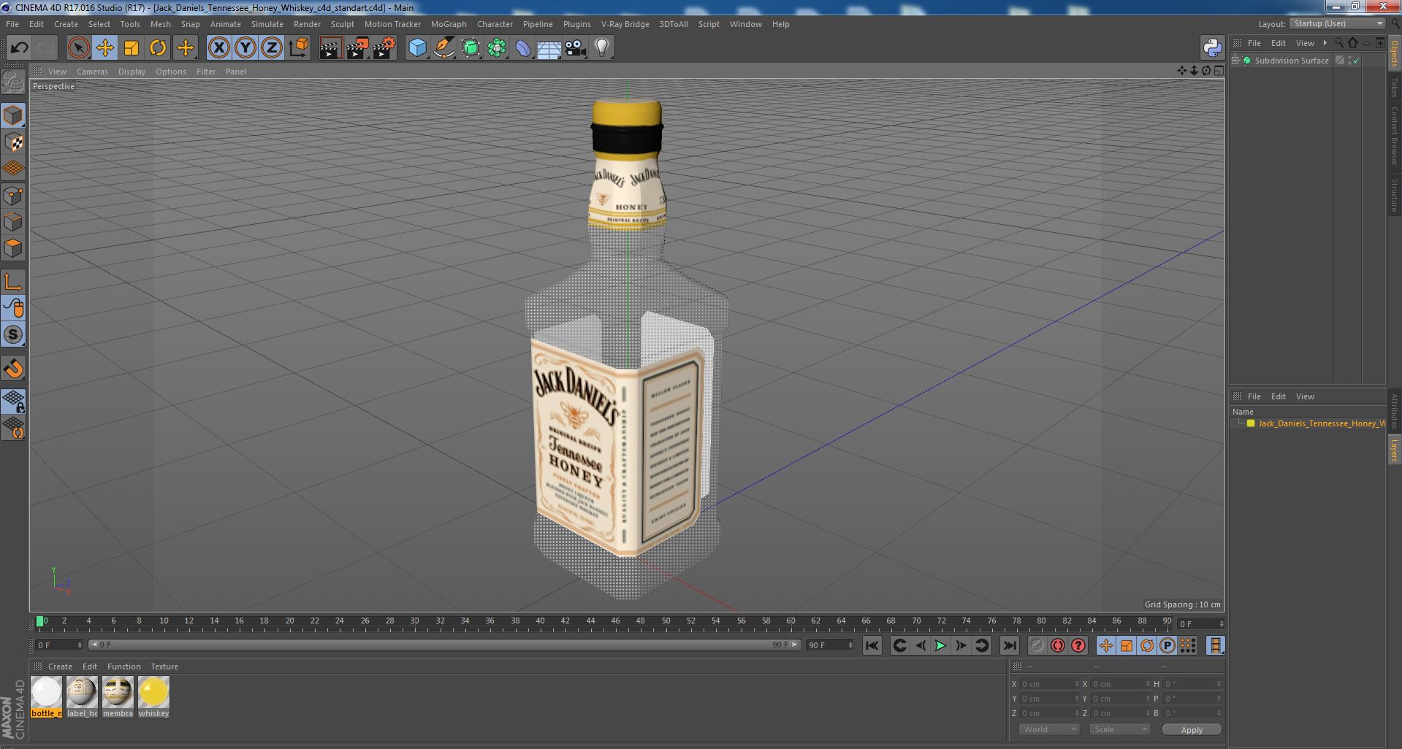Add a Subdivision Surface generator
The width and height of the screenshot is (1402, 749).
click(x=470, y=48)
